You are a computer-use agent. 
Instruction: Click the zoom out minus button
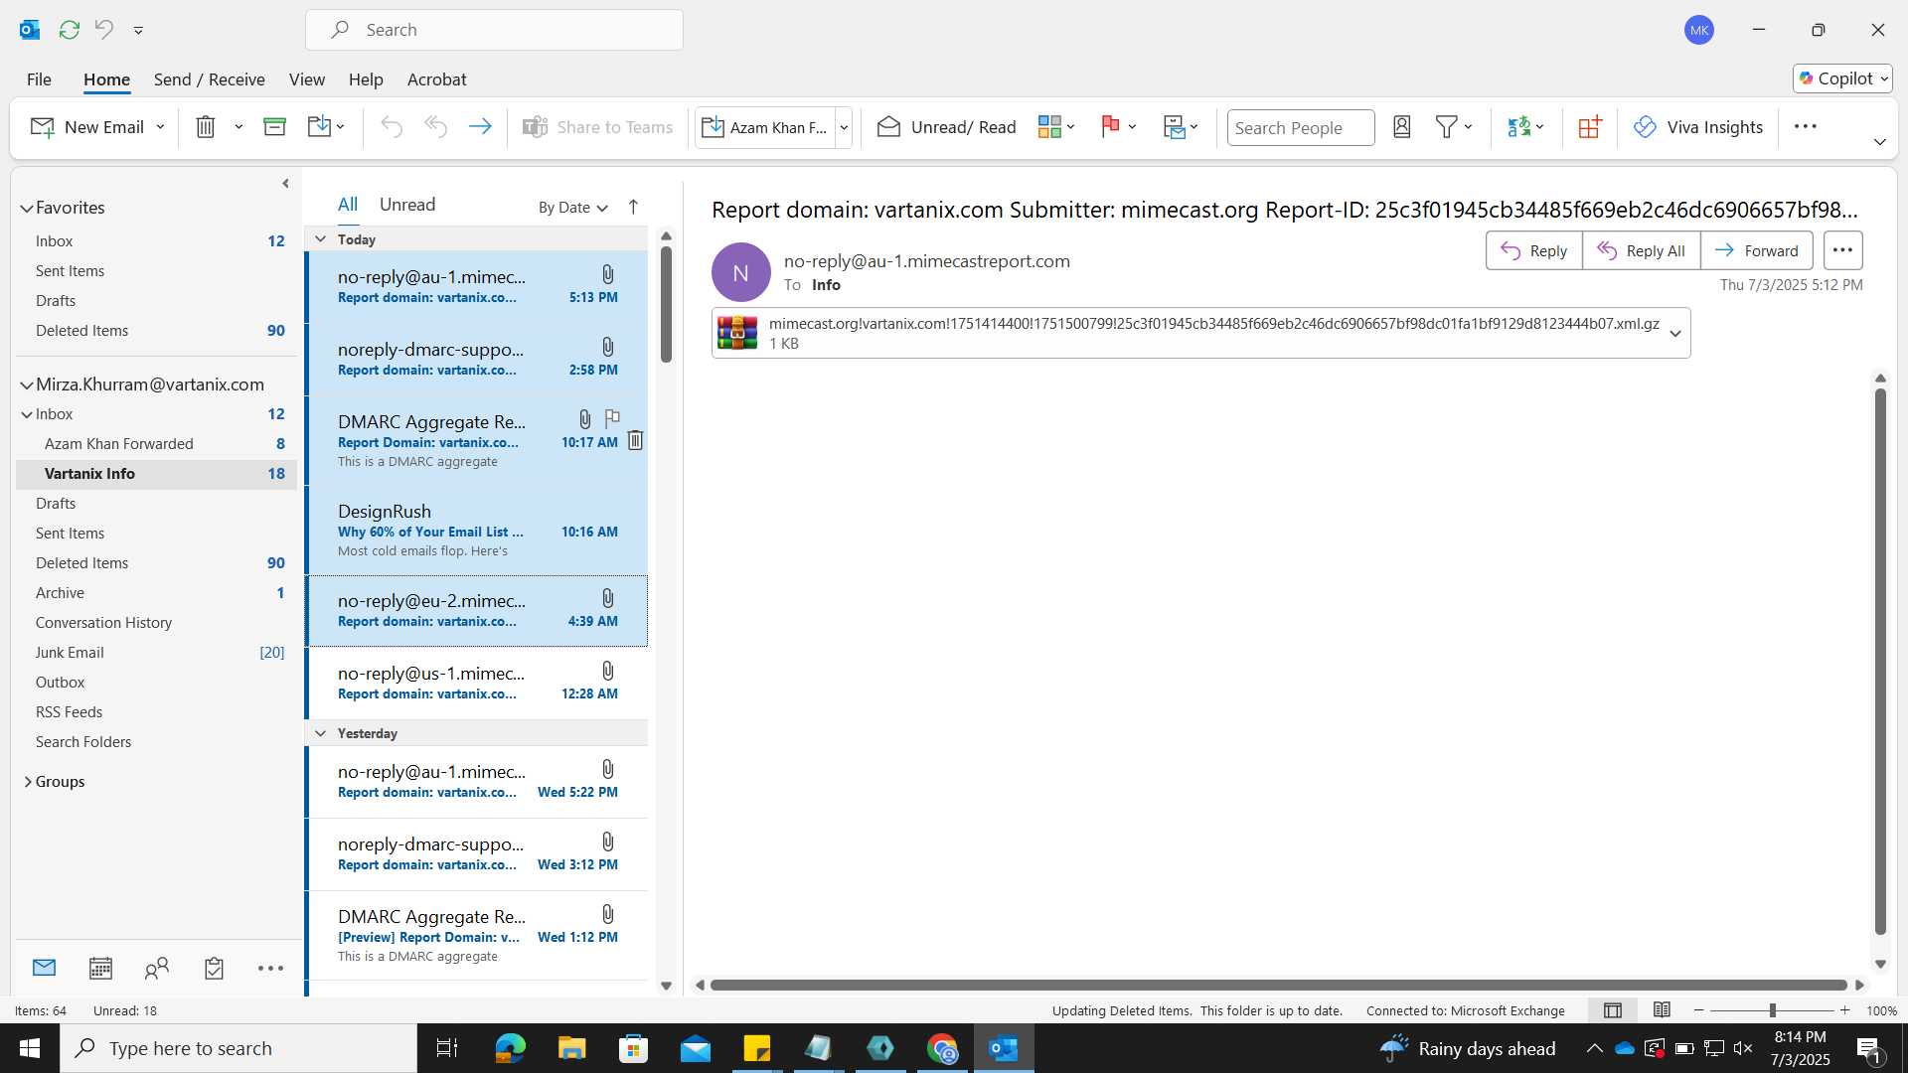1698,1010
